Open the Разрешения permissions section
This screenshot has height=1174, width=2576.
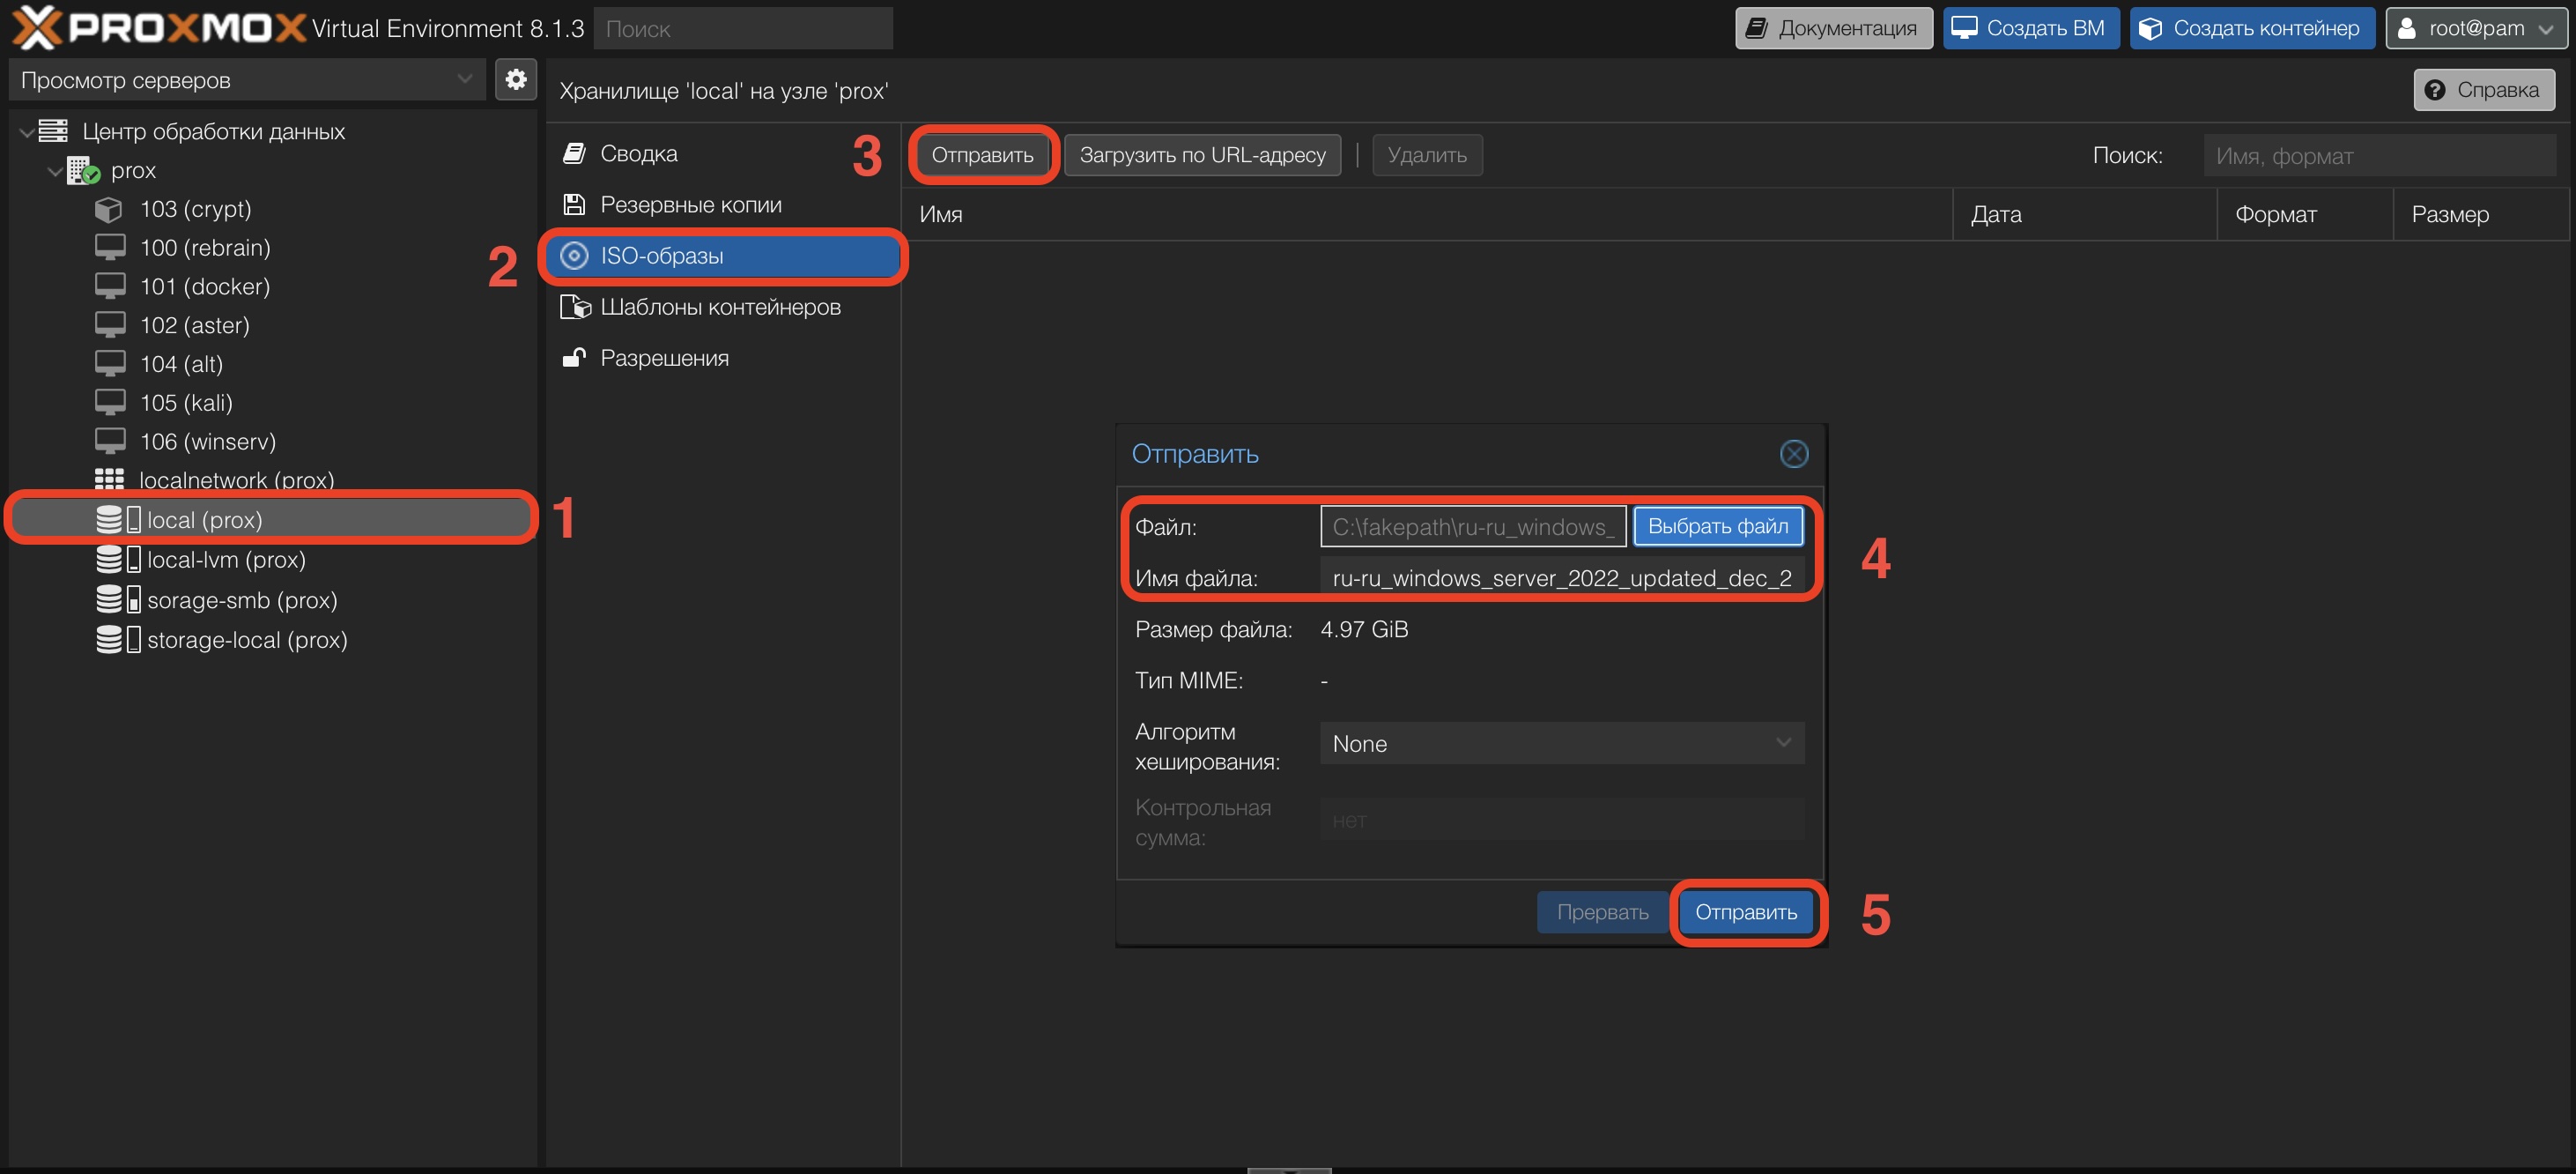(664, 357)
